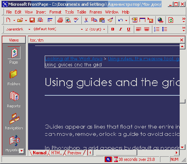Switch to the Folders view
Screen dimensions: 187x164
pyautogui.click(x=13, y=74)
